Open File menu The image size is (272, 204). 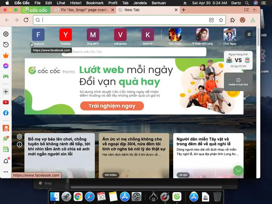pyautogui.click(x=37, y=3)
